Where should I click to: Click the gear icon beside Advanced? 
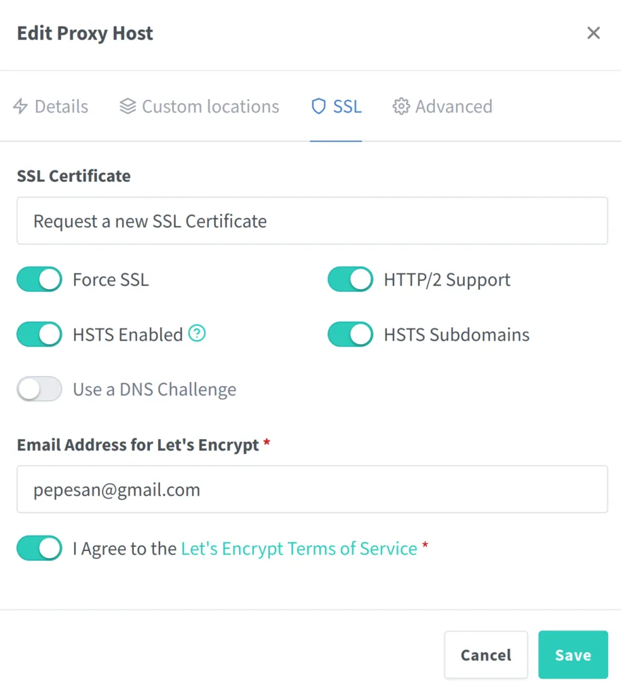(400, 107)
